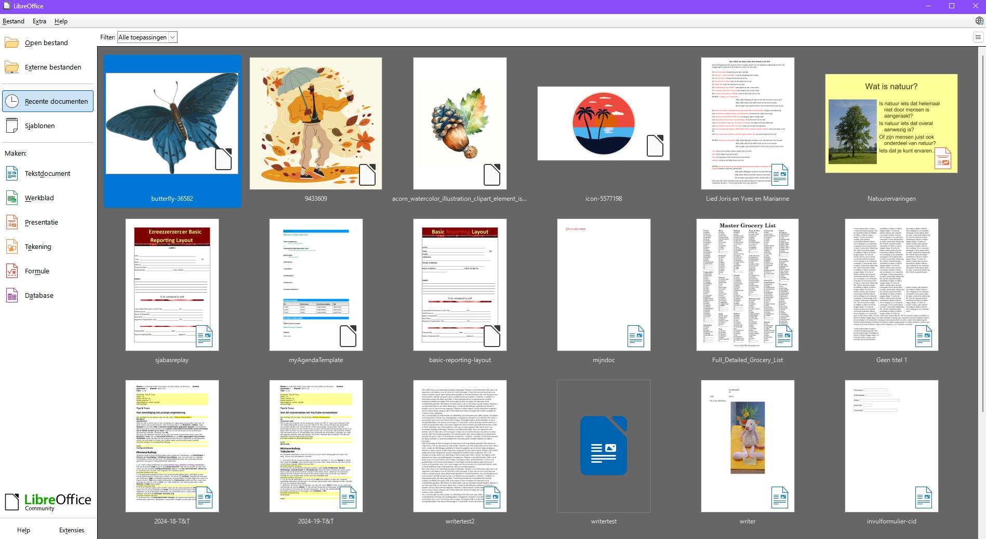
Task: Open the sjabasreplay document
Action: (x=172, y=285)
